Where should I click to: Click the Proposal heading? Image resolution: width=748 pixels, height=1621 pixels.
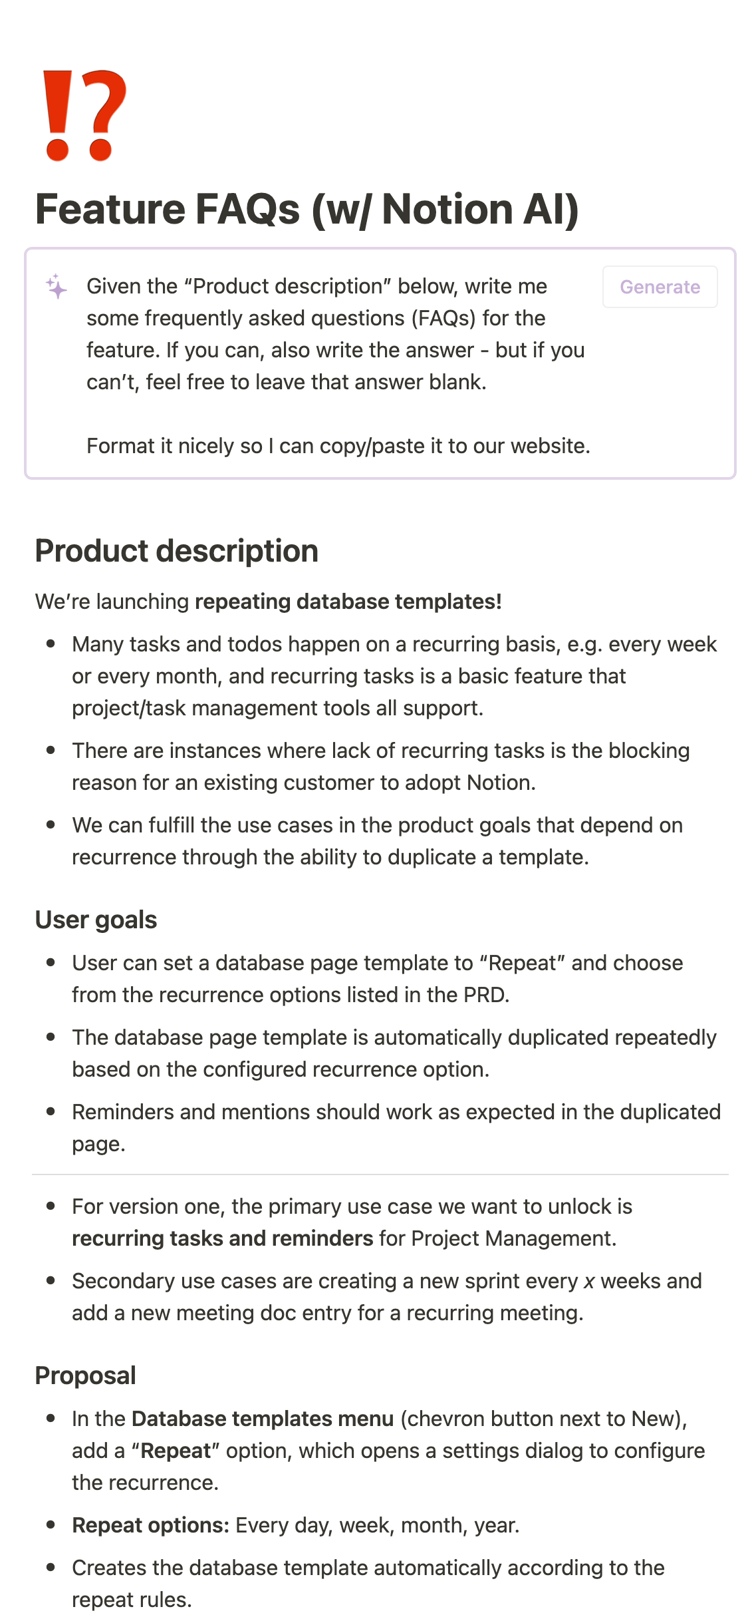(x=86, y=1375)
